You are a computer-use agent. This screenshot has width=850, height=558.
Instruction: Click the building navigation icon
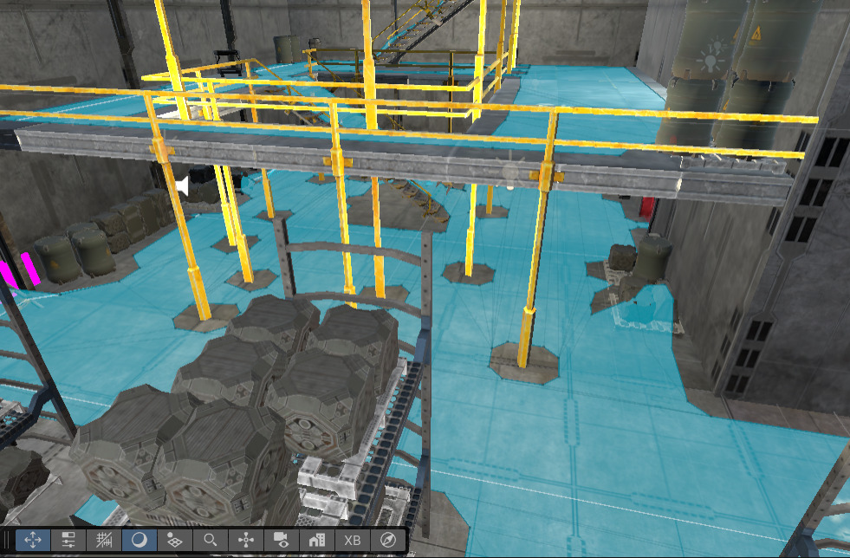tap(315, 542)
